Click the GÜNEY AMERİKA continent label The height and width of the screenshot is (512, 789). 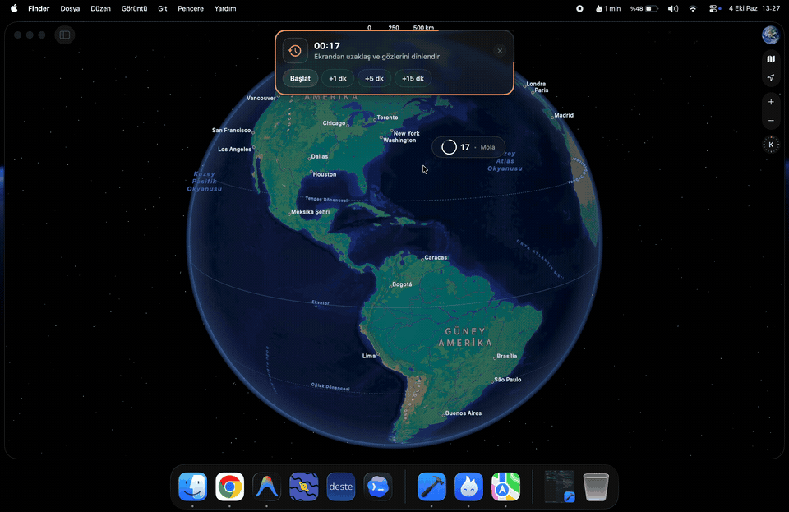pos(465,337)
